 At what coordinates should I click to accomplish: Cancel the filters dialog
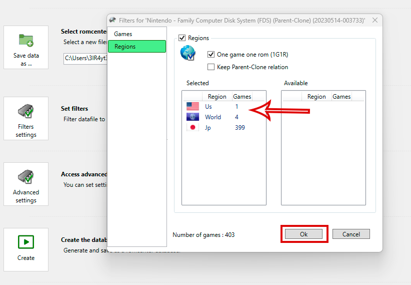[x=351, y=234]
